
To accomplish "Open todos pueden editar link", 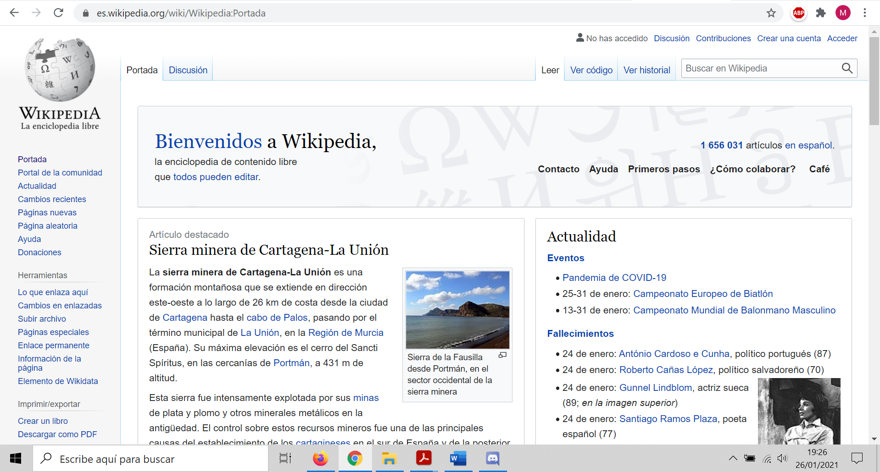I will (216, 177).
